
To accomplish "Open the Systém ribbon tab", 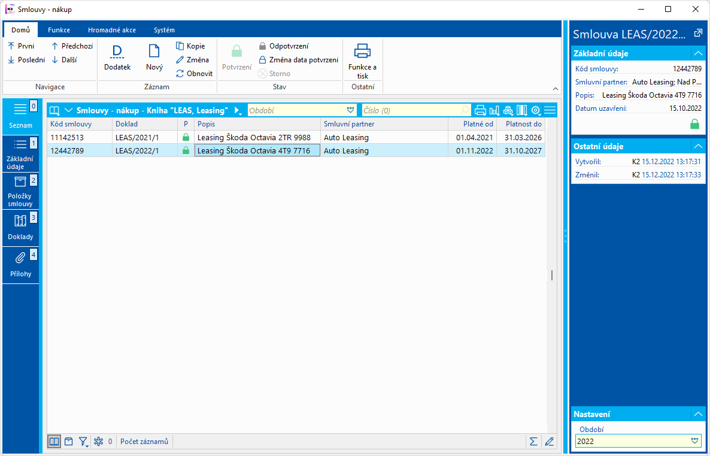I will coord(165,30).
